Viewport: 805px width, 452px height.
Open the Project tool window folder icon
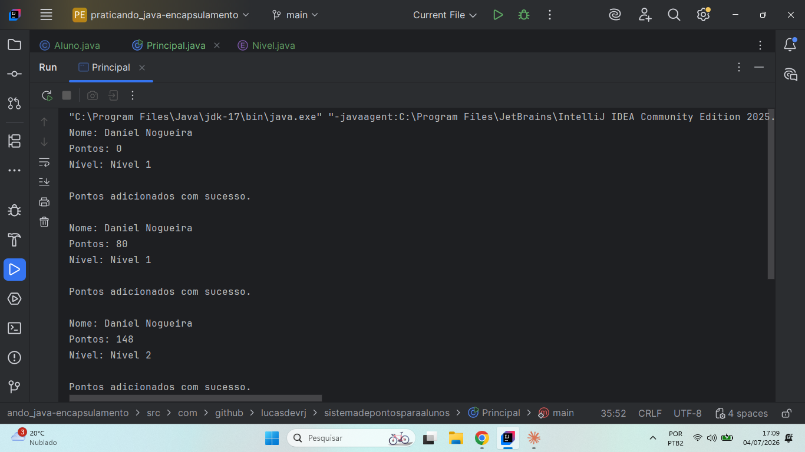click(15, 45)
